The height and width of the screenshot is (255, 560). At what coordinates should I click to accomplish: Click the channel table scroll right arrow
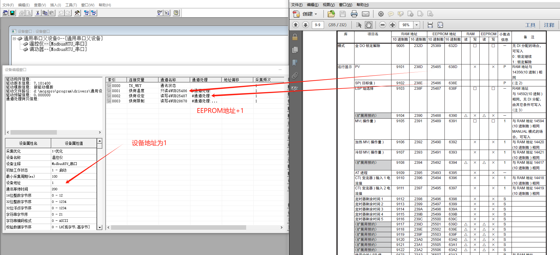tap(282, 227)
